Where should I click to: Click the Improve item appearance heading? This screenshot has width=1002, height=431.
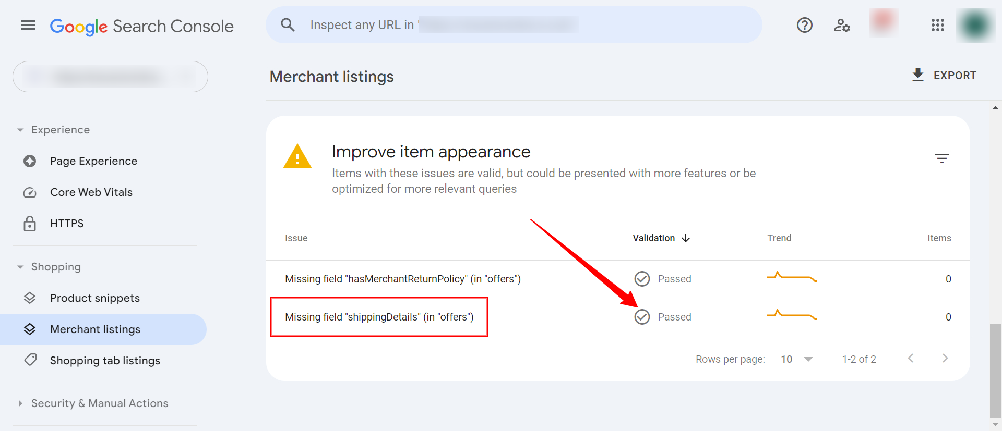tap(431, 152)
